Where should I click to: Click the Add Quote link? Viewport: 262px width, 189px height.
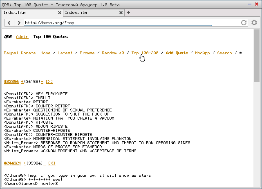177,53
